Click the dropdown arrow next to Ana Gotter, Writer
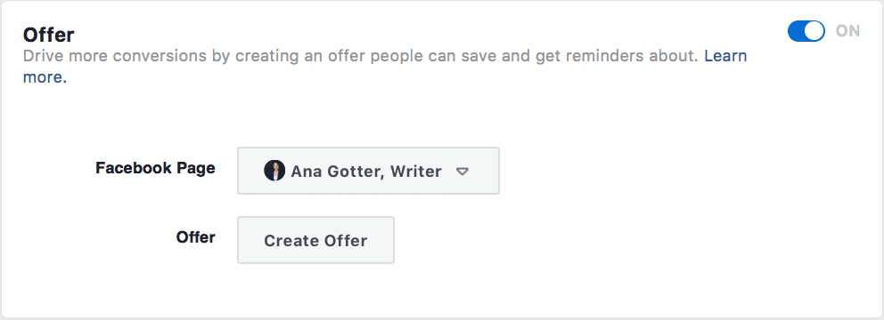Image resolution: width=884 pixels, height=320 pixels. point(462,172)
